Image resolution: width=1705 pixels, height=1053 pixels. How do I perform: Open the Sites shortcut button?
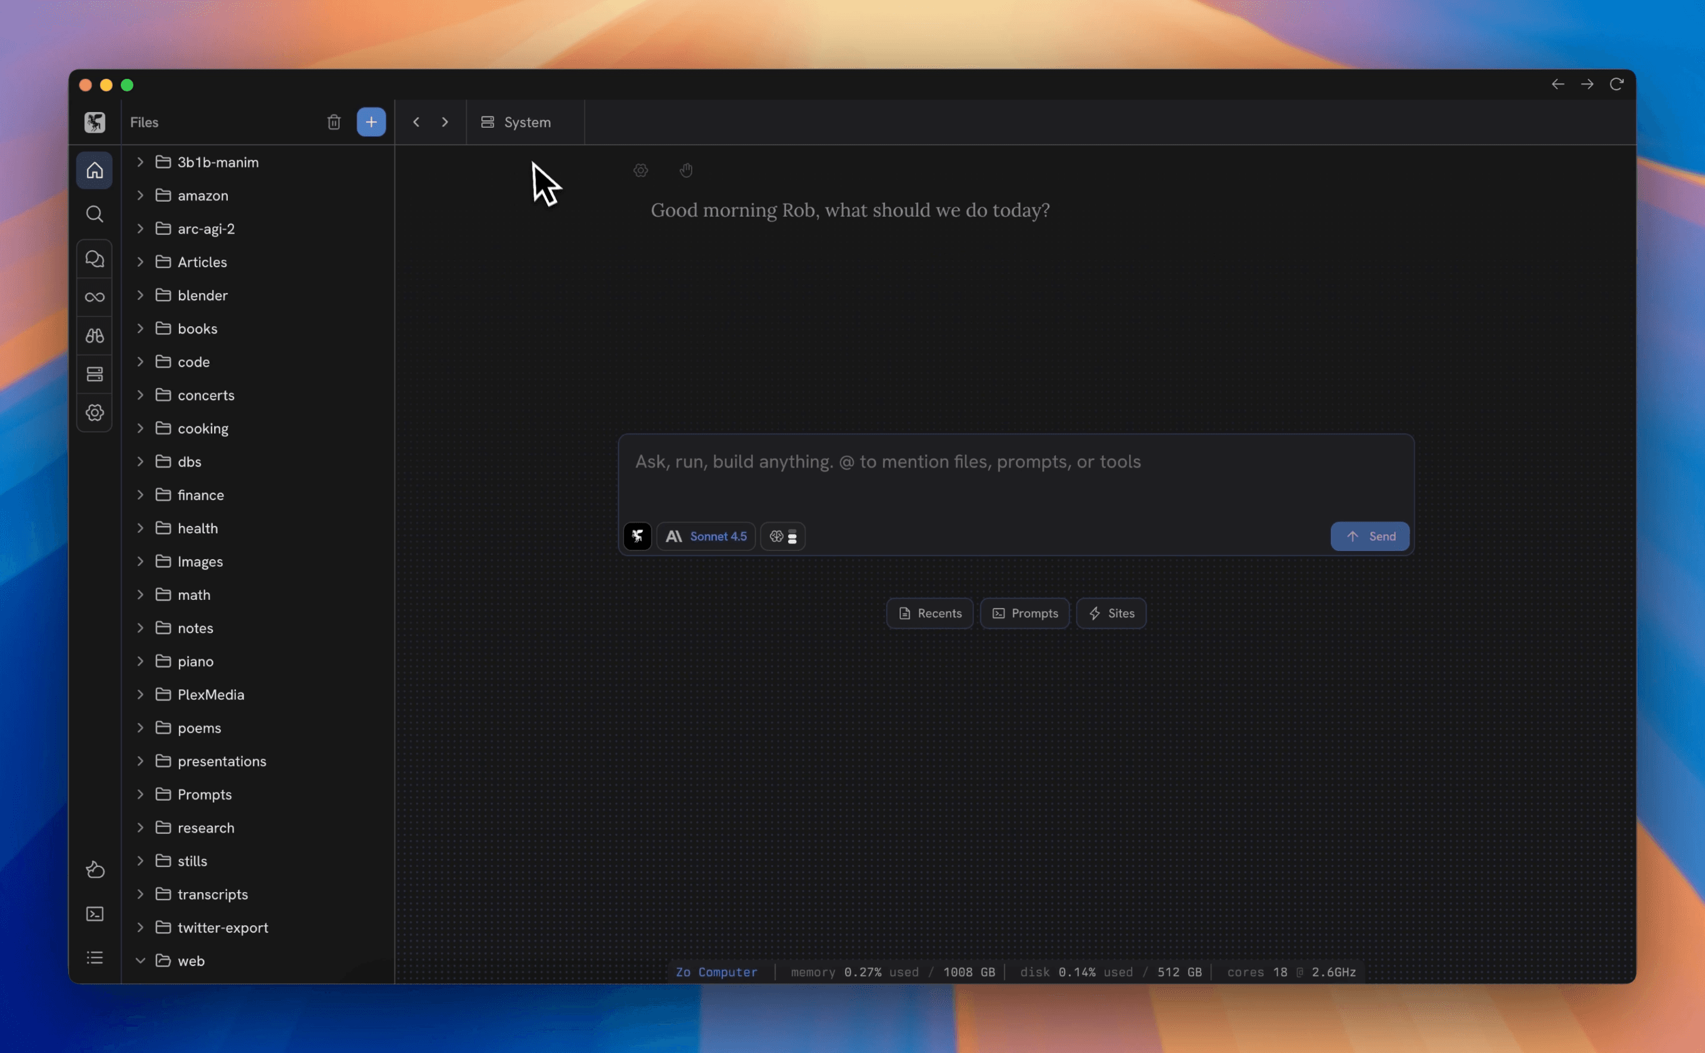[1110, 613]
